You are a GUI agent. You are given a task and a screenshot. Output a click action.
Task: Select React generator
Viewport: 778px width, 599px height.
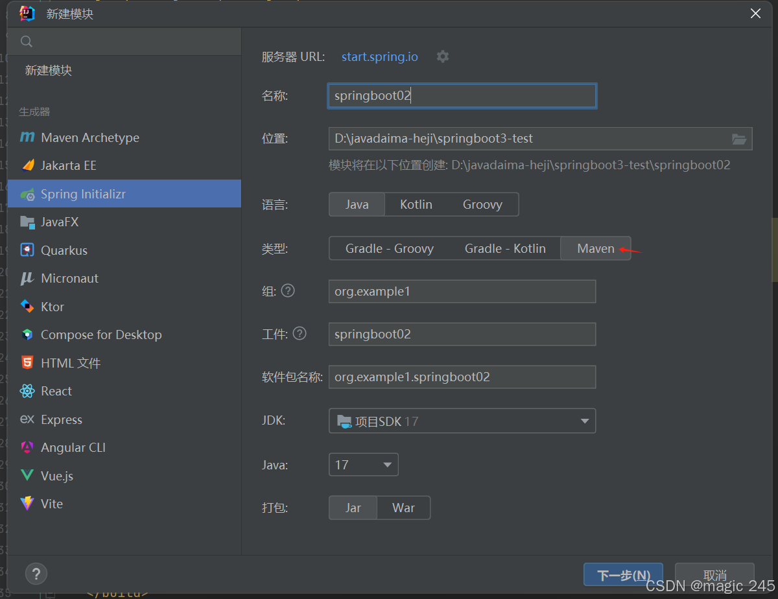[124, 391]
